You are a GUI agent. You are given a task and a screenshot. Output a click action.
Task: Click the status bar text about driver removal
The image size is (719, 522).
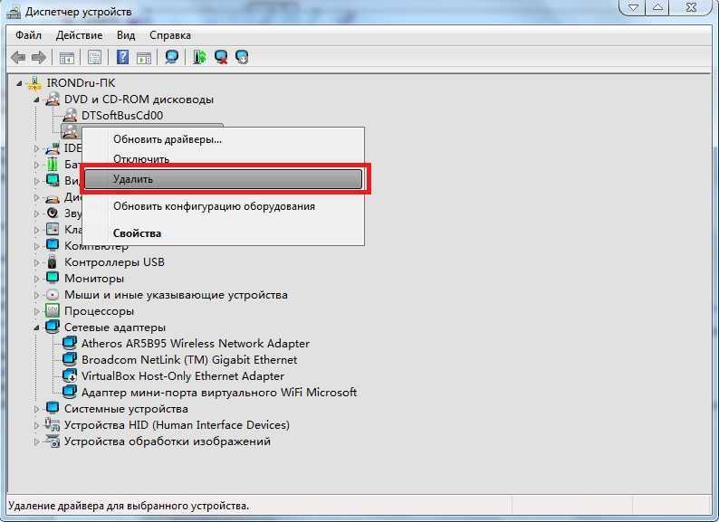point(129,506)
